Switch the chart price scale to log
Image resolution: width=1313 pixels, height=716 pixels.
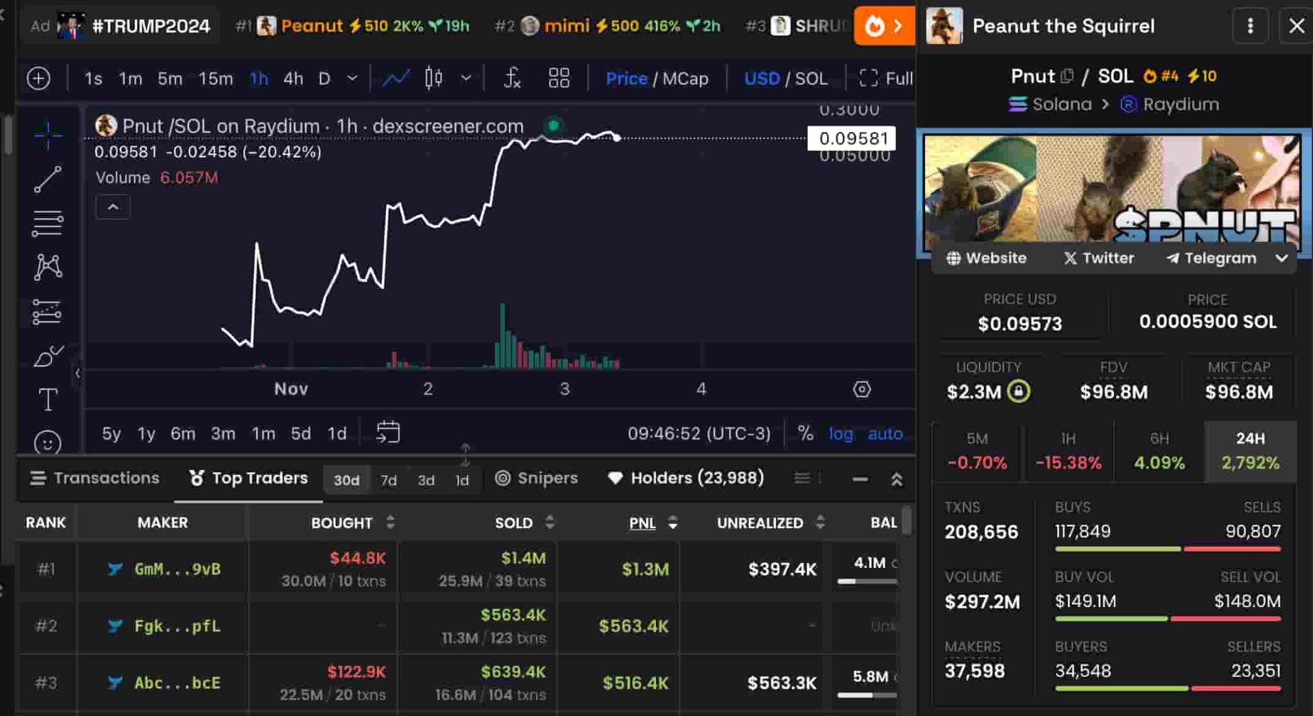click(840, 433)
